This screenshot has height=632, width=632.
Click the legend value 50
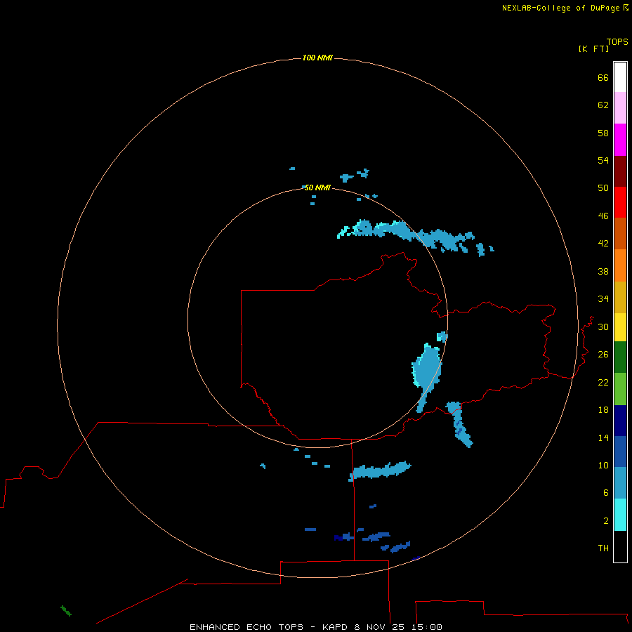pos(603,187)
